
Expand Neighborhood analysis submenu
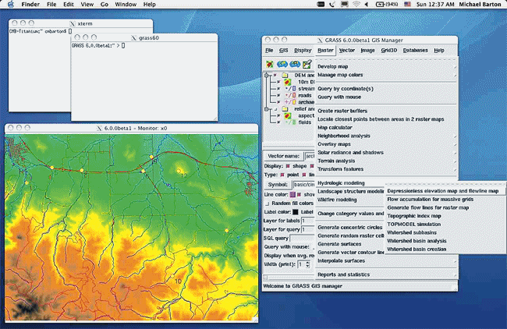386,136
